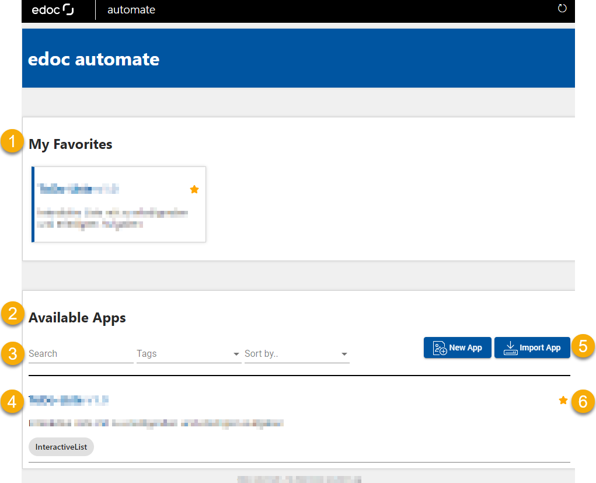Click the edoc automate banner title
This screenshot has height=483, width=596.
[93, 59]
